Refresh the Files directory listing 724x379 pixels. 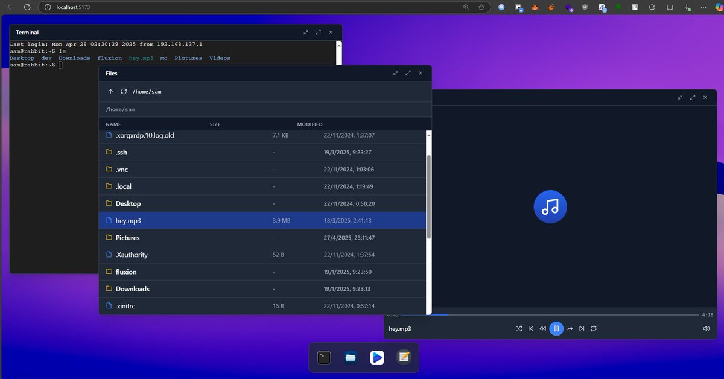pos(124,91)
